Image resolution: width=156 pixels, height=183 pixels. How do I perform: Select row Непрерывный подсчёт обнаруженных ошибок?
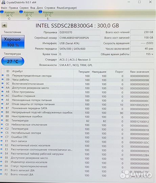[x=75, y=113]
